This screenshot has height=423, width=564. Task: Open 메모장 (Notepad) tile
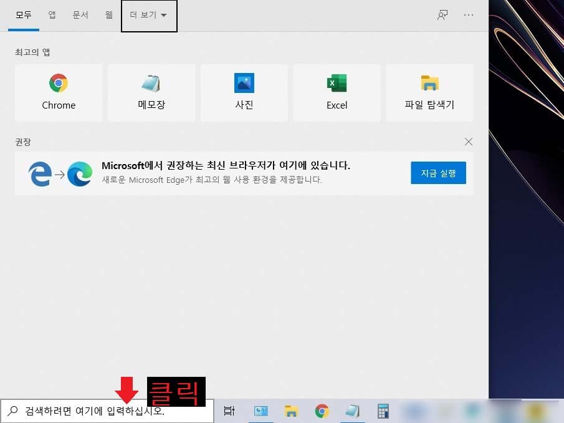click(x=151, y=93)
